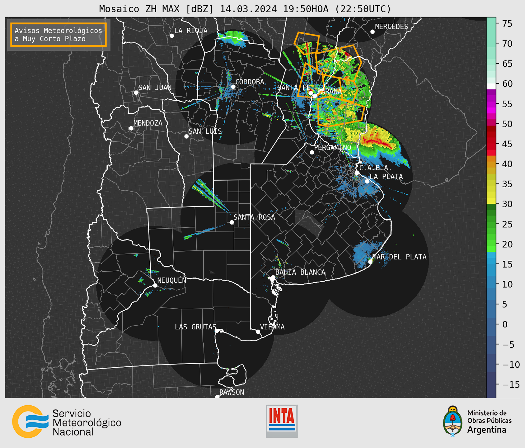The height and width of the screenshot is (448, 525).
Task: Click the Avisos Meteorológicos a Muy Corto Plazo legend box
Action: [x=59, y=35]
